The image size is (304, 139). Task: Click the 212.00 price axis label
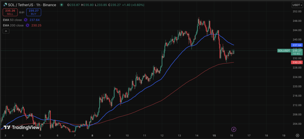pos(297,105)
